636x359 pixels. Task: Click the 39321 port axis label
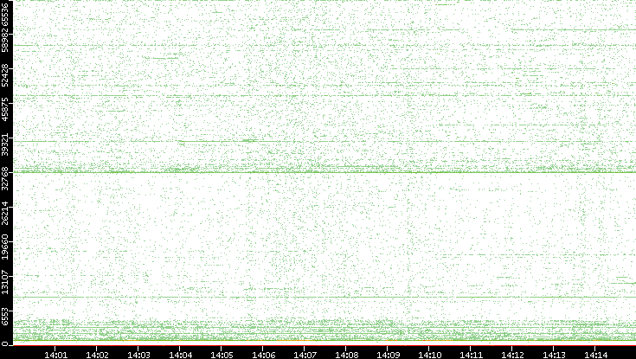[x=5, y=144]
